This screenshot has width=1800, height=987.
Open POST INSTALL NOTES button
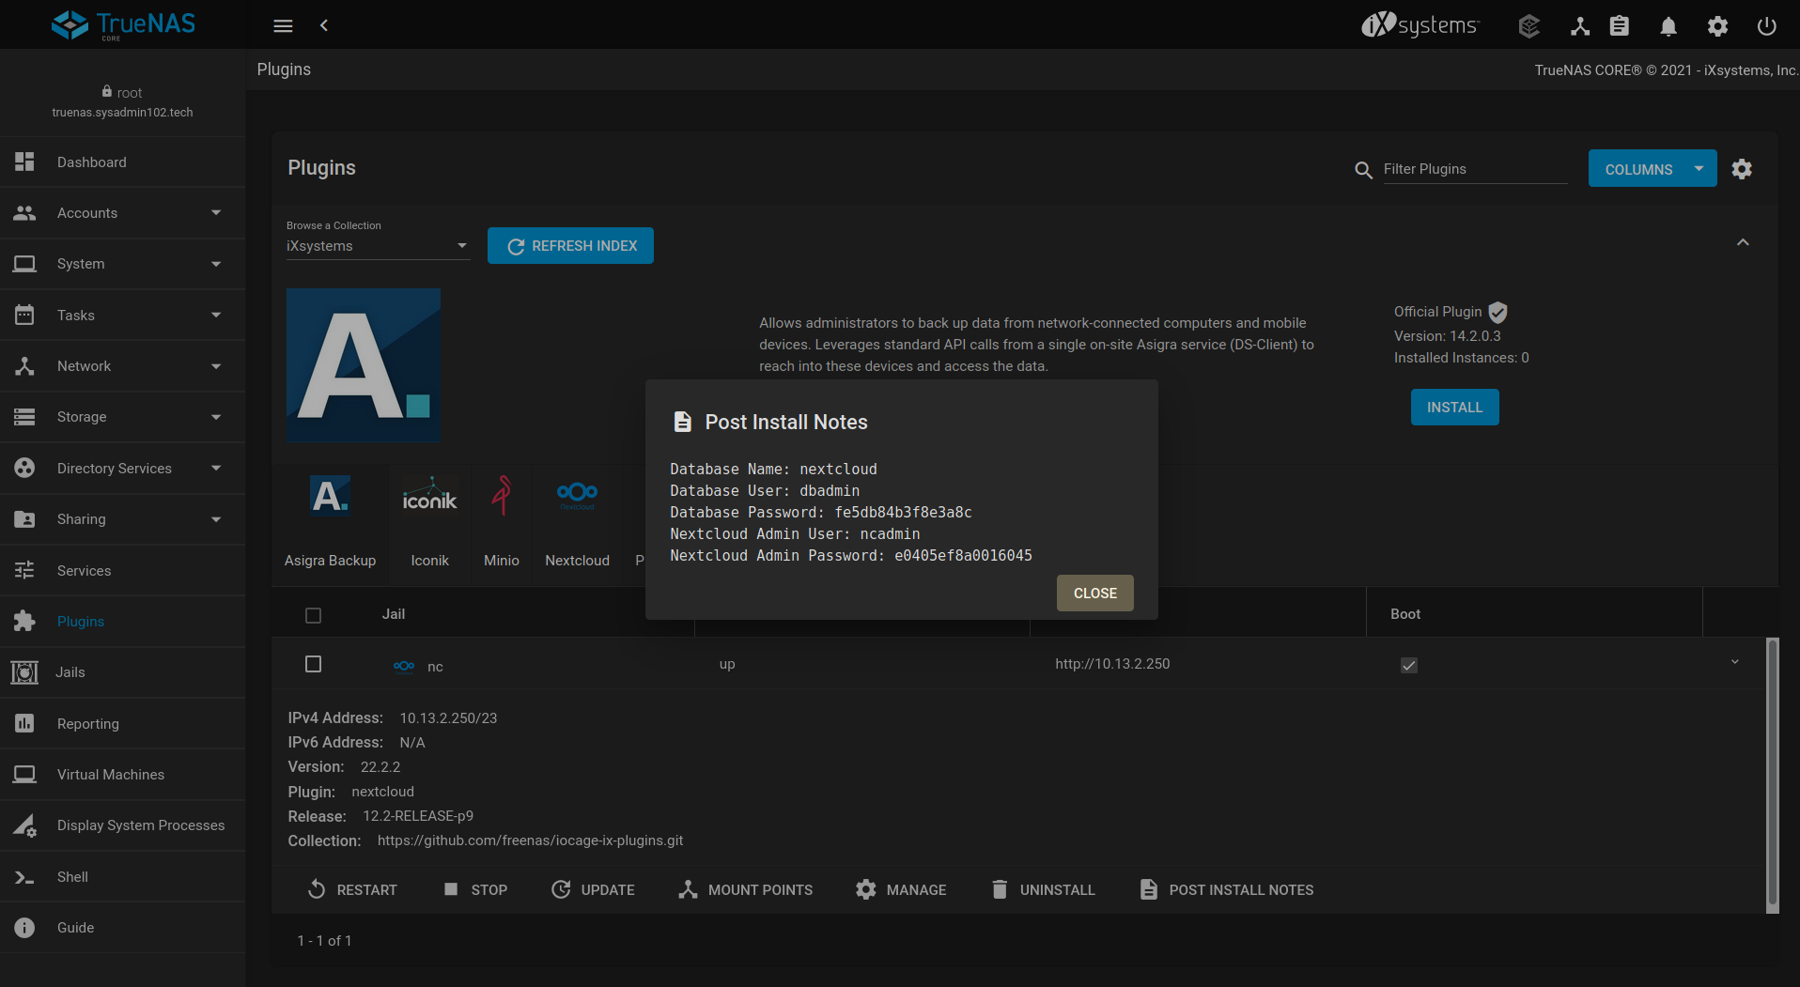point(1227,889)
